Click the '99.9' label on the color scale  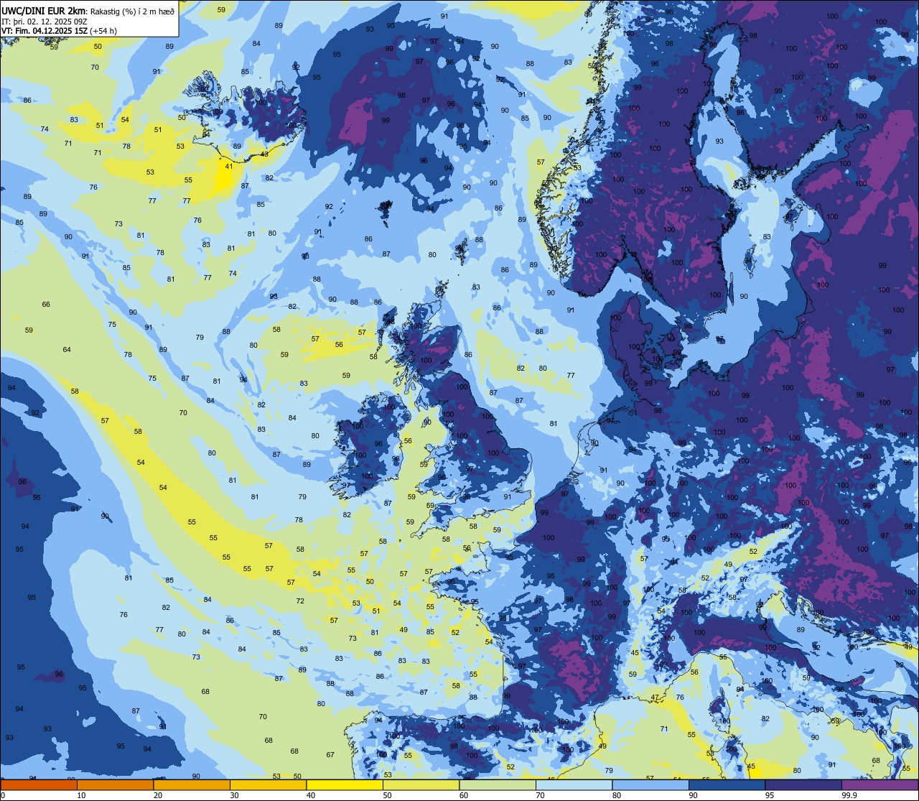click(850, 795)
